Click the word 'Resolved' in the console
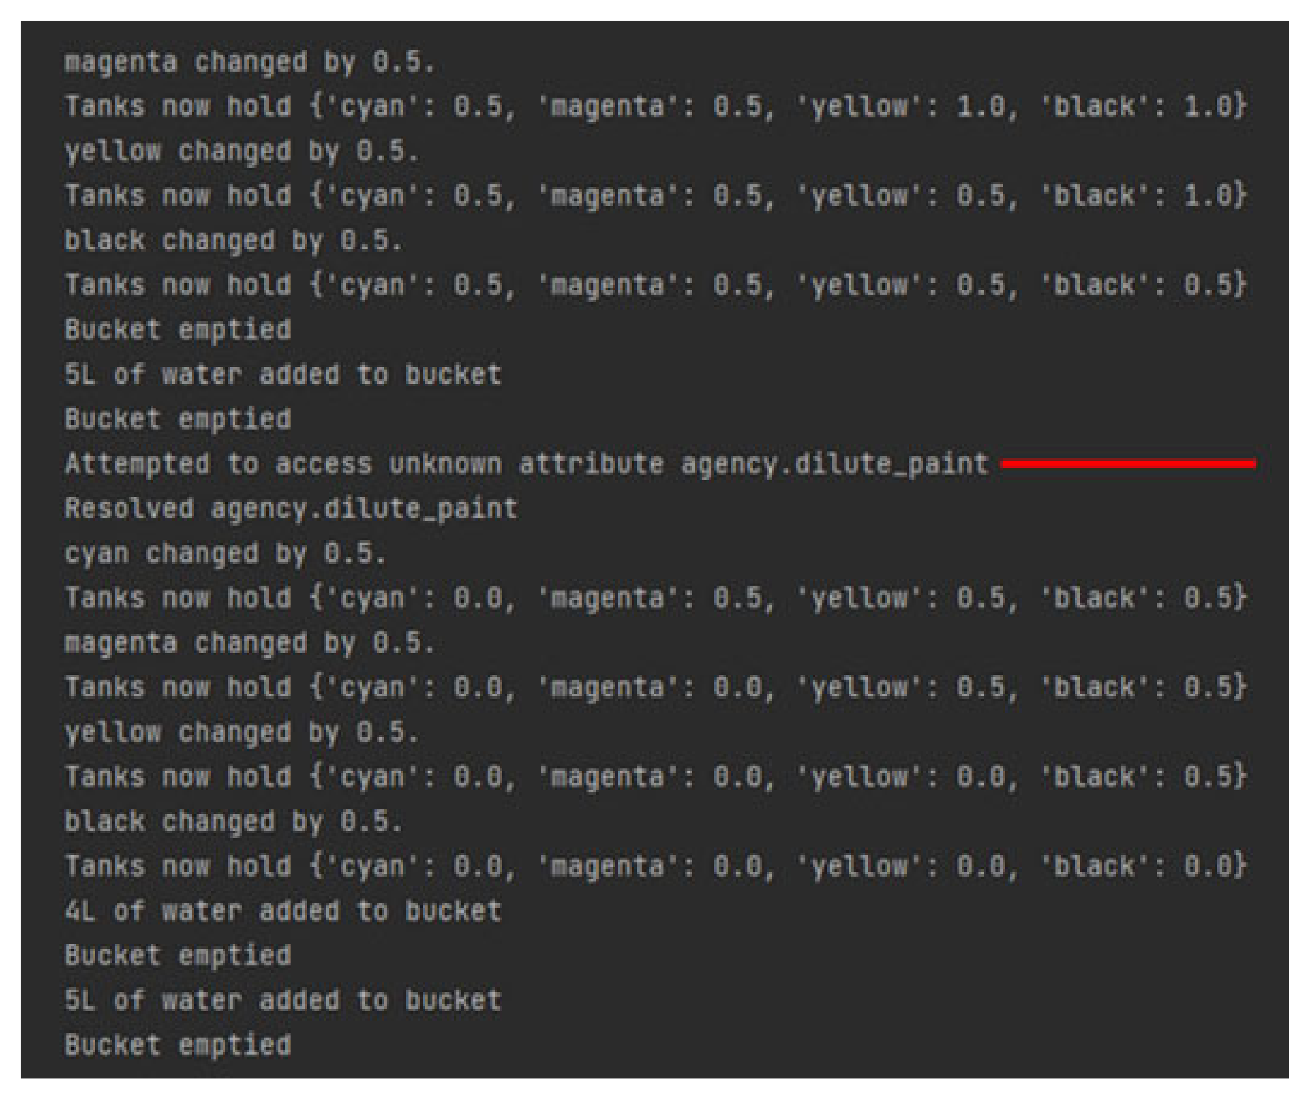Image resolution: width=1311 pixels, height=1096 pixels. [129, 509]
